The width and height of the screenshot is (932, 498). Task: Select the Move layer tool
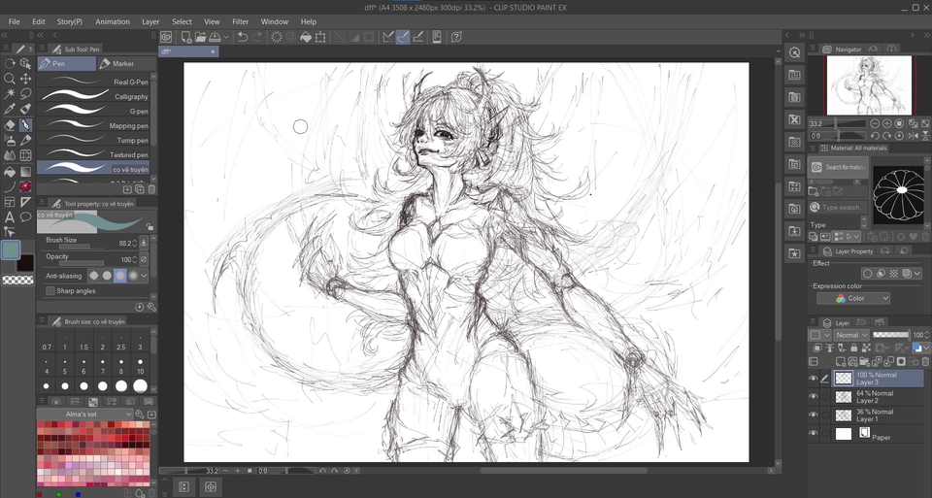[x=26, y=79]
